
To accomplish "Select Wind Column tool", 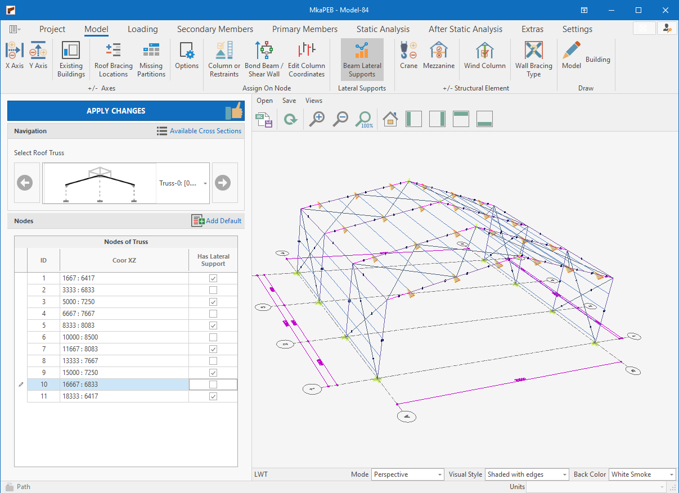I will 484,56.
